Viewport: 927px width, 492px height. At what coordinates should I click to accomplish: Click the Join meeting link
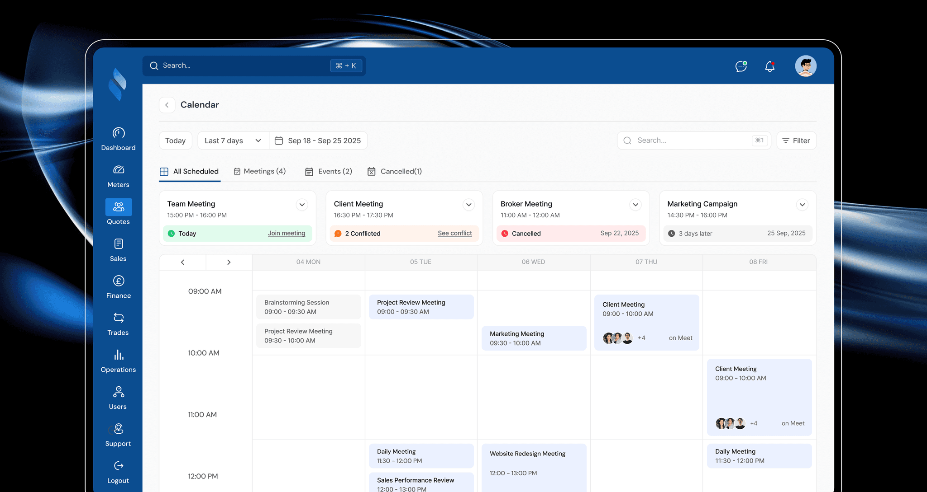(x=287, y=233)
